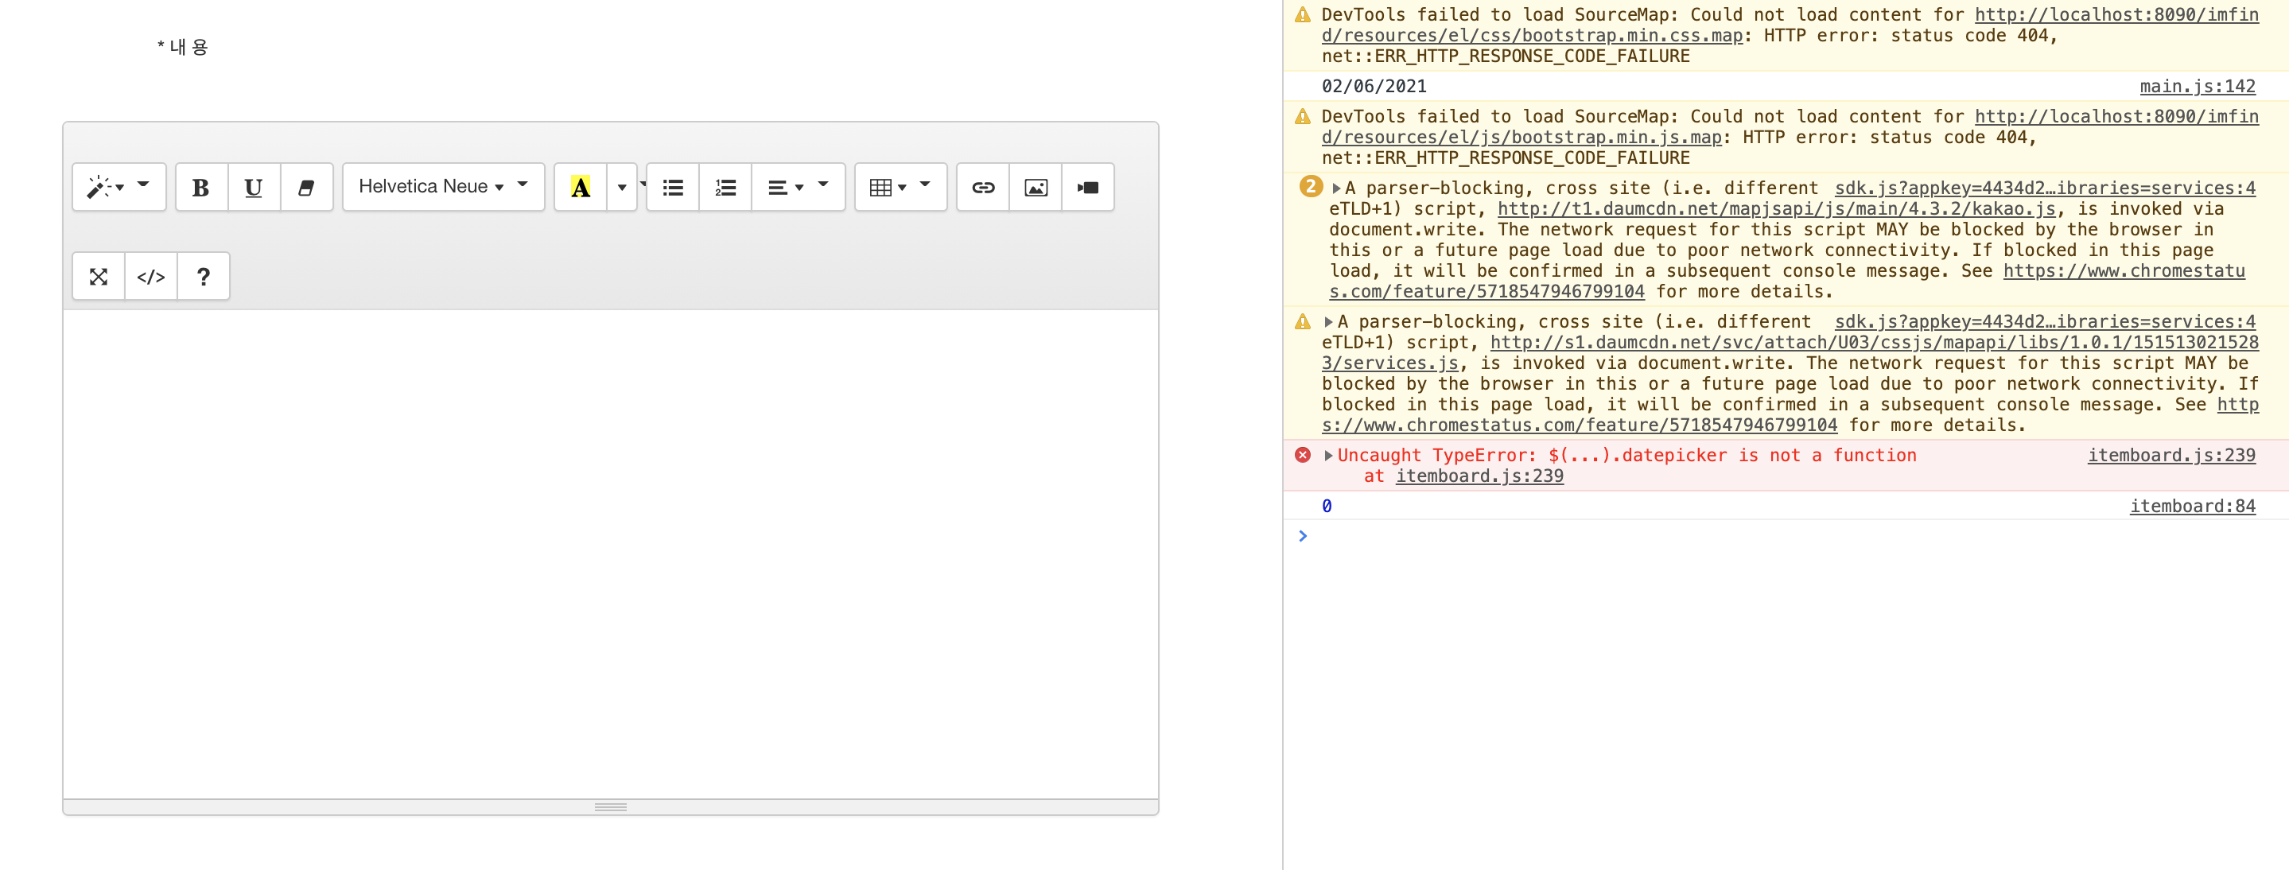Image resolution: width=2289 pixels, height=870 pixels.
Task: Open the font color options arrow
Action: tap(622, 187)
